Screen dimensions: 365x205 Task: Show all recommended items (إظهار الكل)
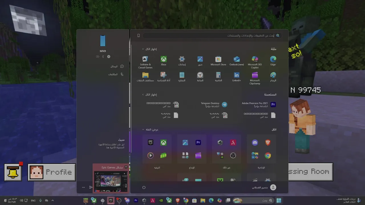149,95
